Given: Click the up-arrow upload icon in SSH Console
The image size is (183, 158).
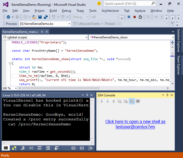Looking at the screenshot, I should [113, 101].
